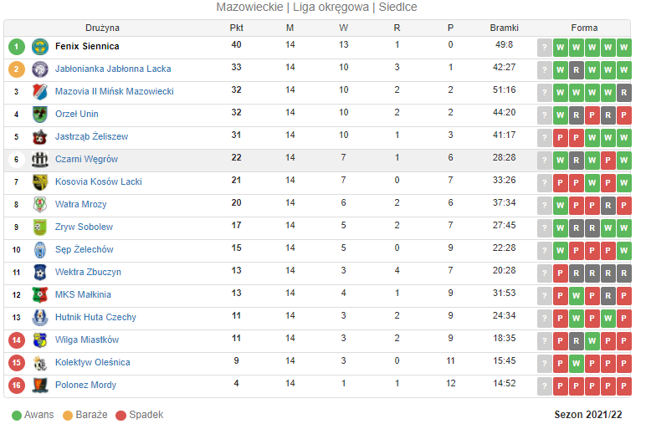The height and width of the screenshot is (429, 646).
Task: Click the Orzeł Unin club crest
Action: click(40, 115)
